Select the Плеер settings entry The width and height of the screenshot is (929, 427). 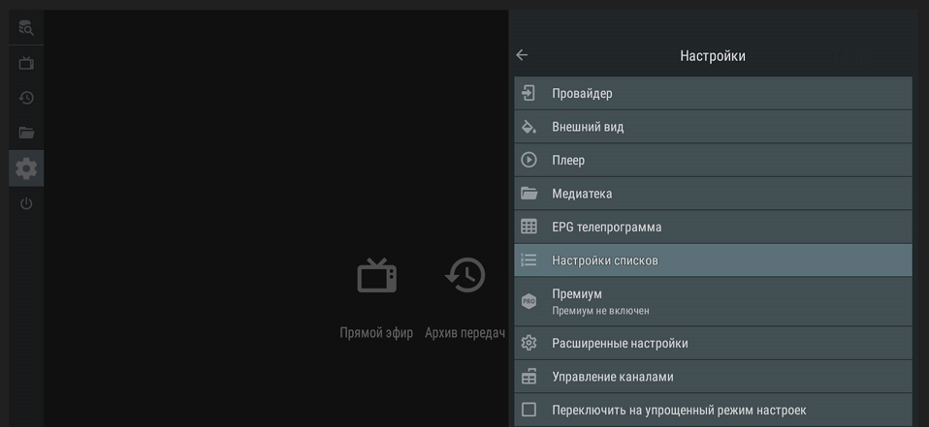pyautogui.click(x=713, y=161)
